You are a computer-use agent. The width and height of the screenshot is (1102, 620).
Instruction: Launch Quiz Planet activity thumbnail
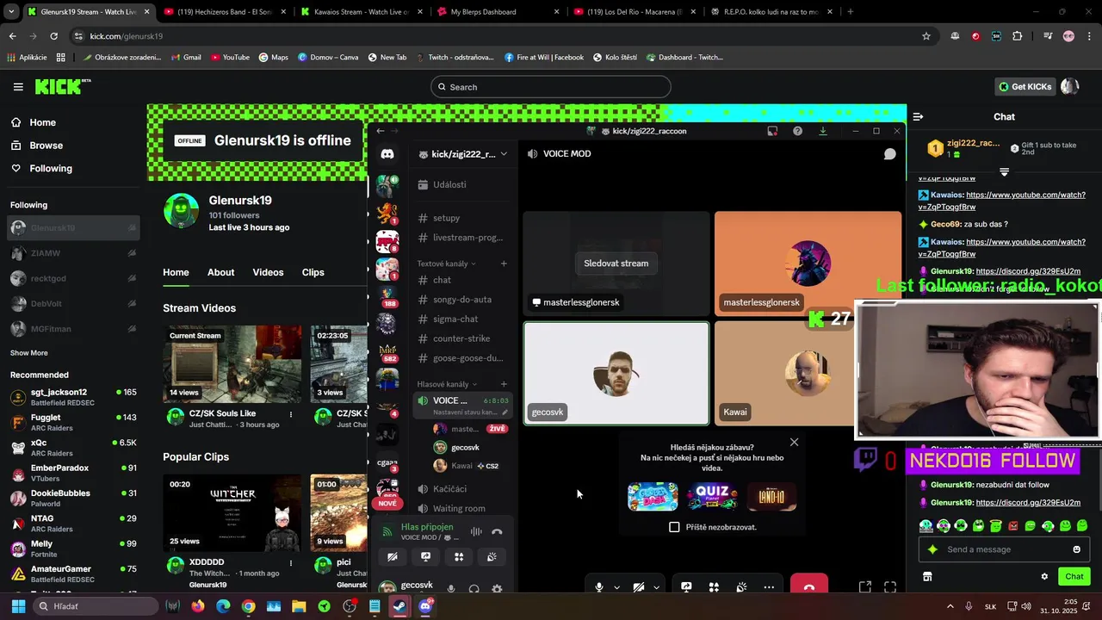[x=712, y=497]
